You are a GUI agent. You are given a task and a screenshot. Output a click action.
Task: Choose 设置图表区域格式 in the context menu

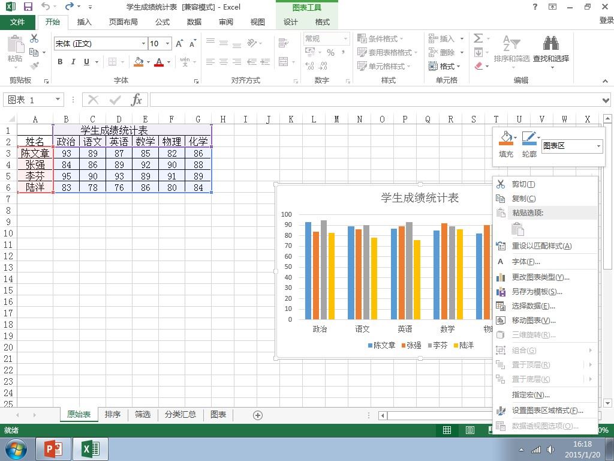(546, 411)
